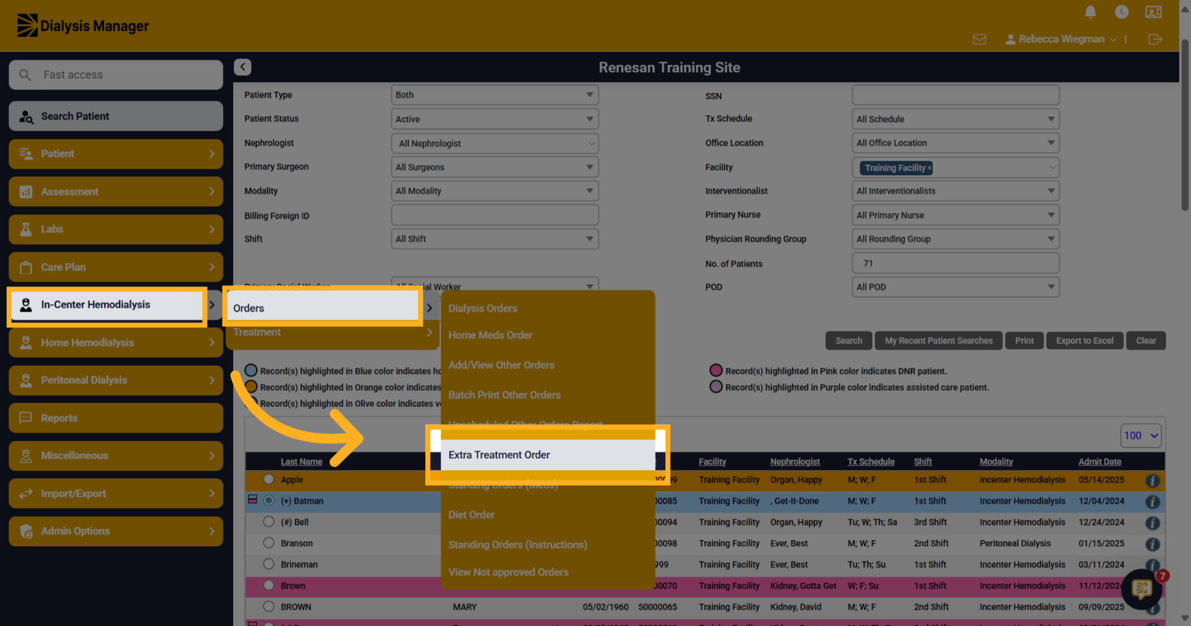The width and height of the screenshot is (1191, 626).
Task: Click the Search button
Action: [849, 341]
